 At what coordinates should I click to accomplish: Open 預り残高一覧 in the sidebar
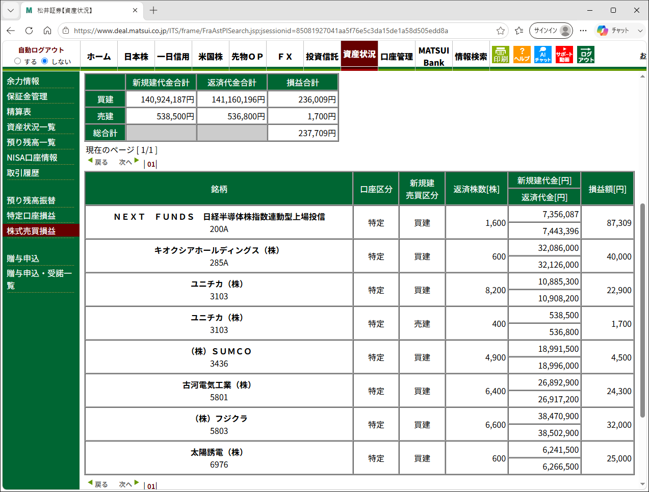tap(31, 142)
